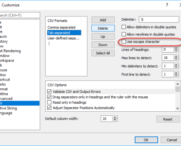Check Allow delimiters in double quotes
The height and width of the screenshot is (146, 181).
click(124, 27)
